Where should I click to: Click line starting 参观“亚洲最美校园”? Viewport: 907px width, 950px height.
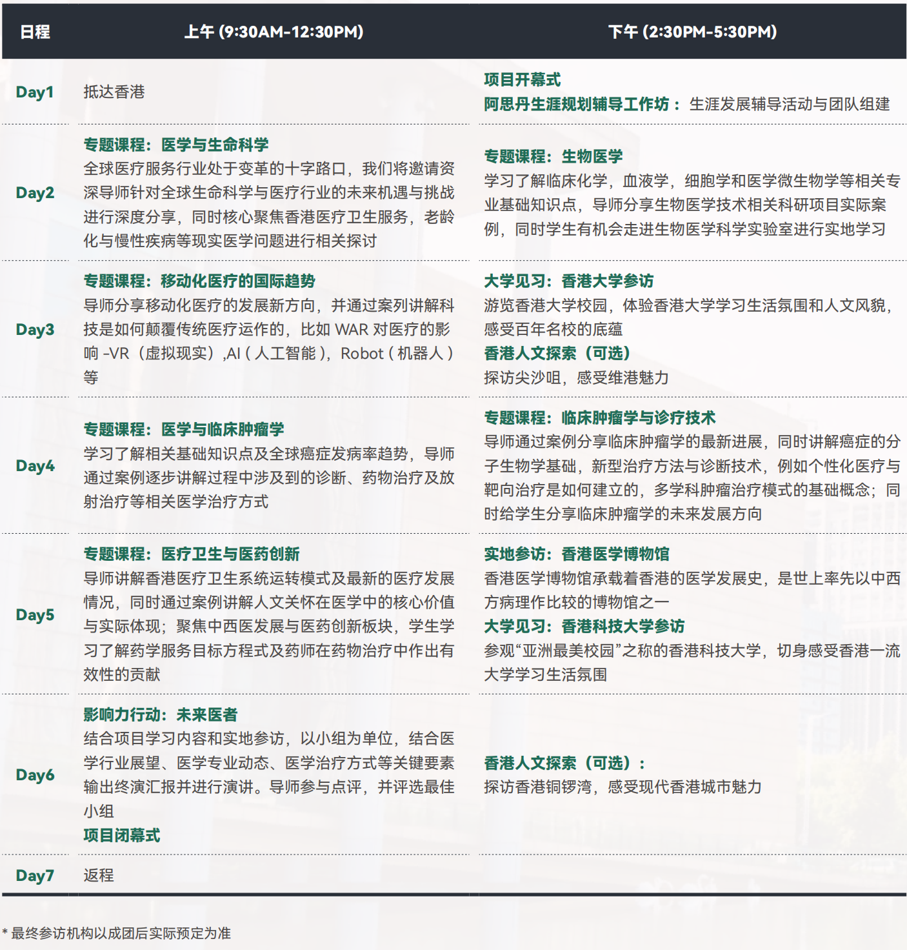coord(692,651)
